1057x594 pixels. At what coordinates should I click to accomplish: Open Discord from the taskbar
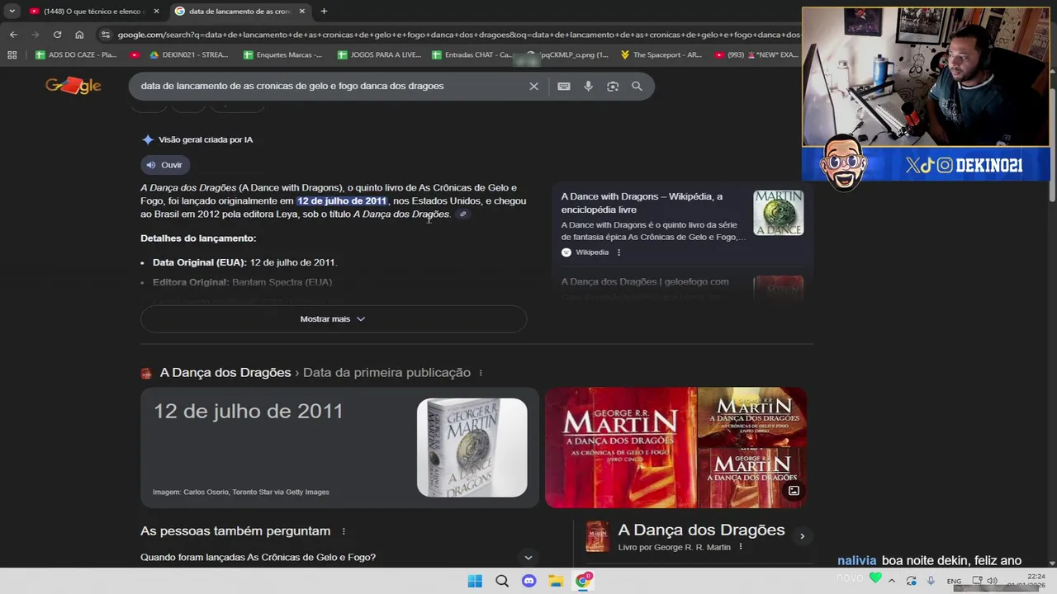pos(528,581)
